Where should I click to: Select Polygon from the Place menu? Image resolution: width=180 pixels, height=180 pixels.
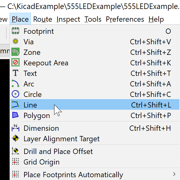(x=95, y=115)
